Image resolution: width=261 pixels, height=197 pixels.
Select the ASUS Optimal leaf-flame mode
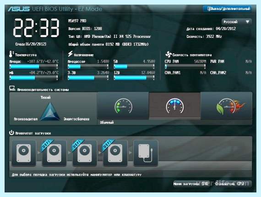click(x=227, y=106)
